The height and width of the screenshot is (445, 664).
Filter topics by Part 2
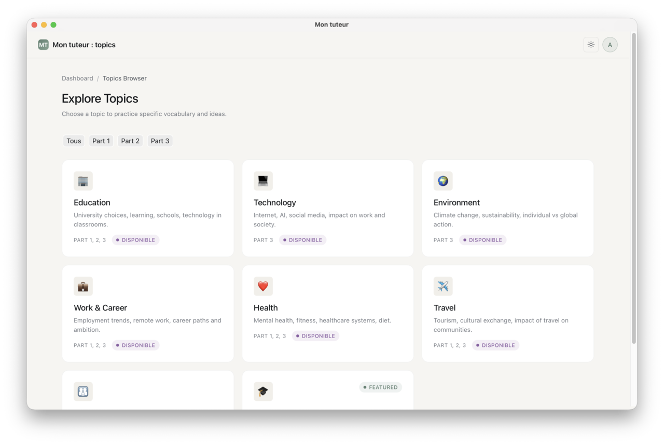click(130, 141)
